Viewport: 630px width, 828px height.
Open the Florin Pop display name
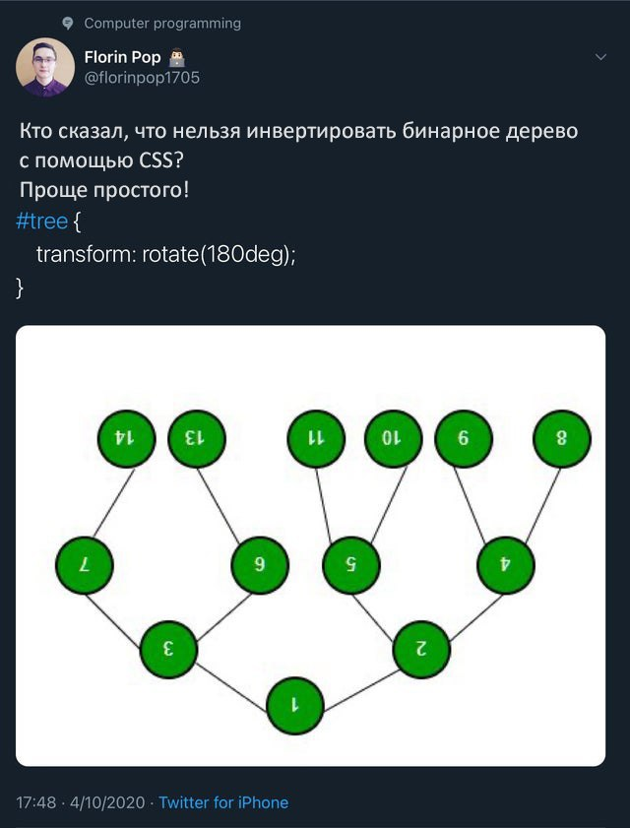click(122, 57)
